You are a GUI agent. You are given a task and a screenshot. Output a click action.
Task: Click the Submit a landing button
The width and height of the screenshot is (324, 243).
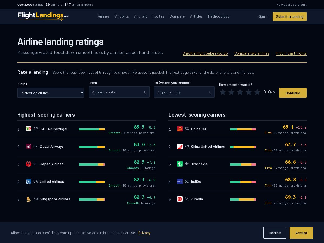(290, 16)
